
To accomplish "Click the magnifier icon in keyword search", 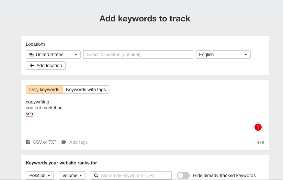I will [96, 175].
